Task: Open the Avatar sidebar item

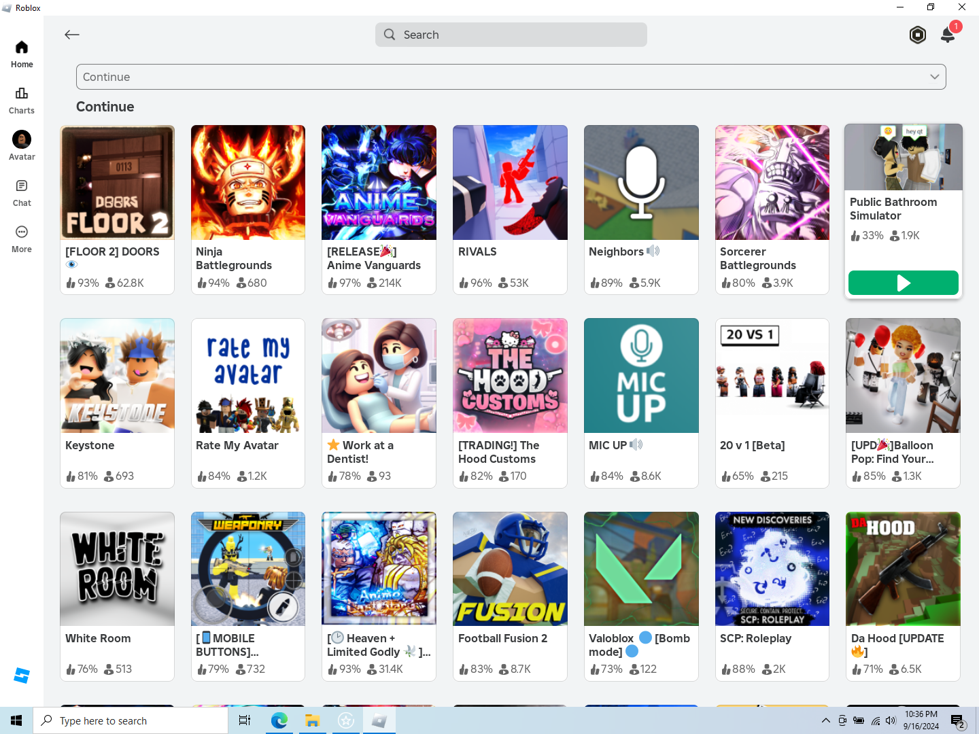Action: click(22, 146)
